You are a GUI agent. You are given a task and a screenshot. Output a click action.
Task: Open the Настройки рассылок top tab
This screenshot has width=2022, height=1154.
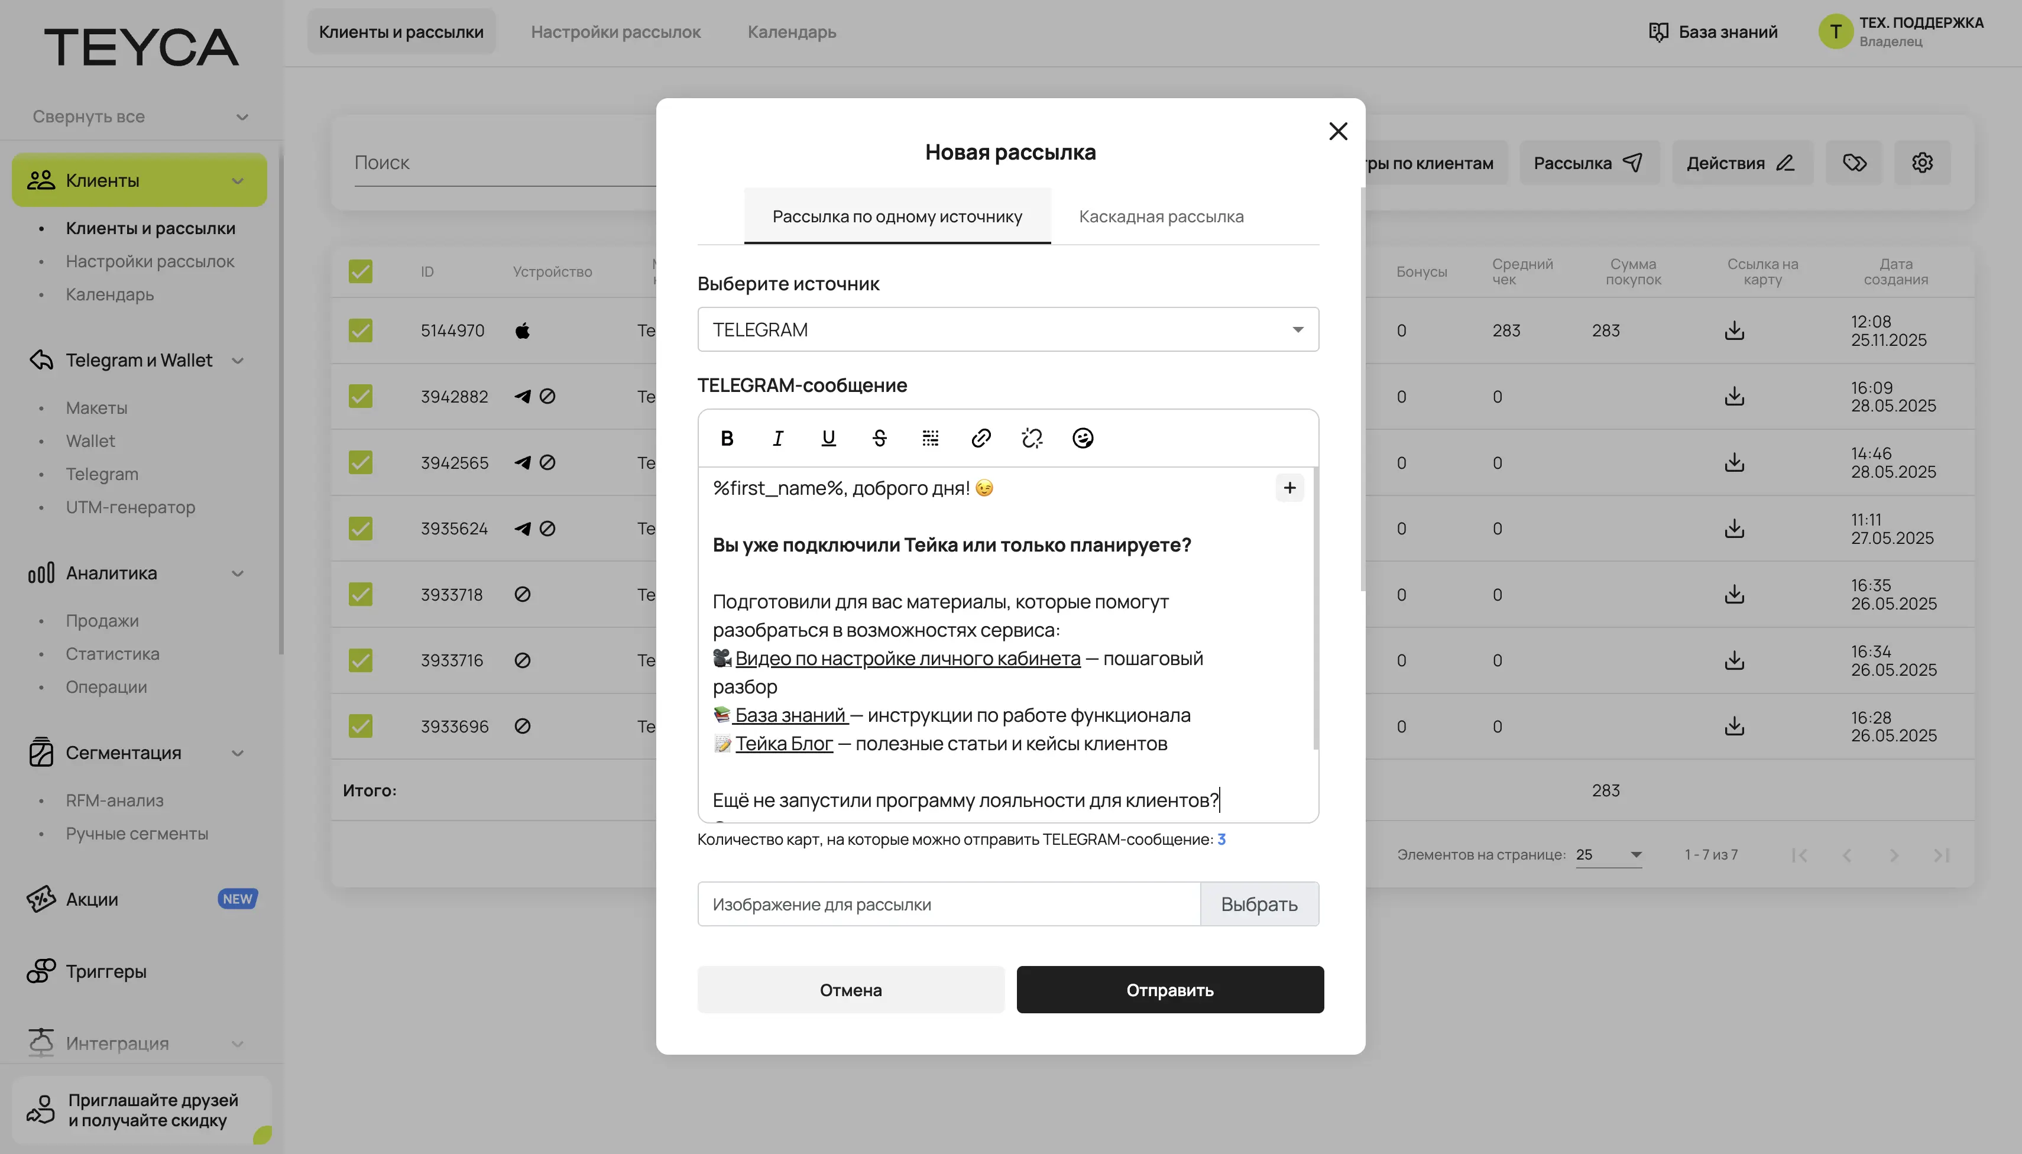tap(615, 32)
